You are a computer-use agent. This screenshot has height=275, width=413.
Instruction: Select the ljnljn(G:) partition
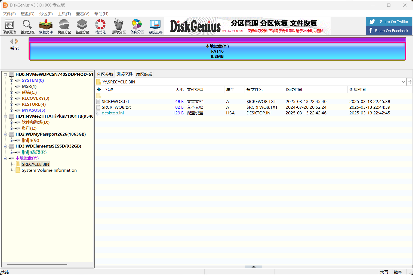30,140
